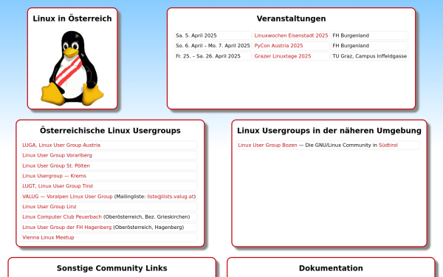The image size is (443, 277).
Task: Open LUGA, Linux User Group Austria link
Action: coord(61,145)
